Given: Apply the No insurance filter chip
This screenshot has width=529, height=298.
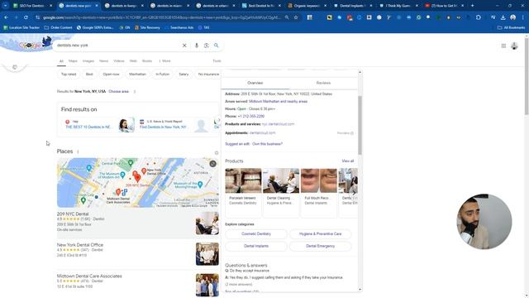Looking at the screenshot, I should 208,74.
